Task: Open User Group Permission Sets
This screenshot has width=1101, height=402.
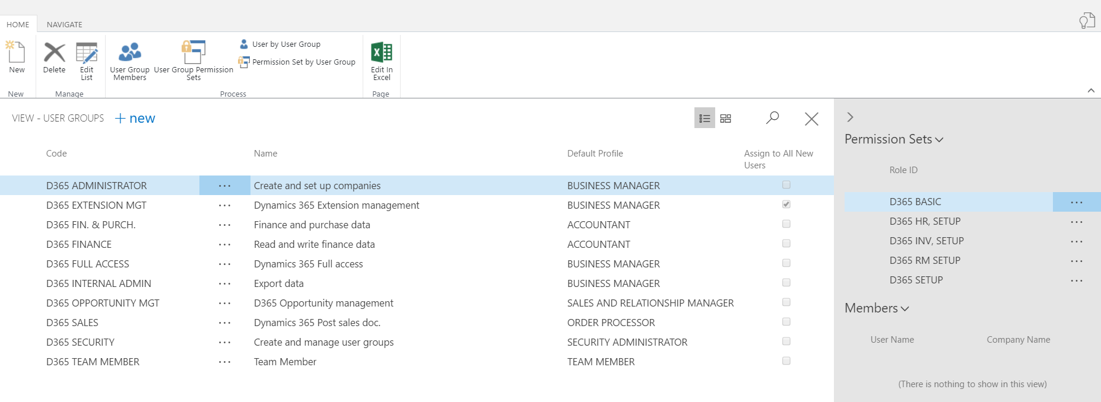Action: pos(193,60)
